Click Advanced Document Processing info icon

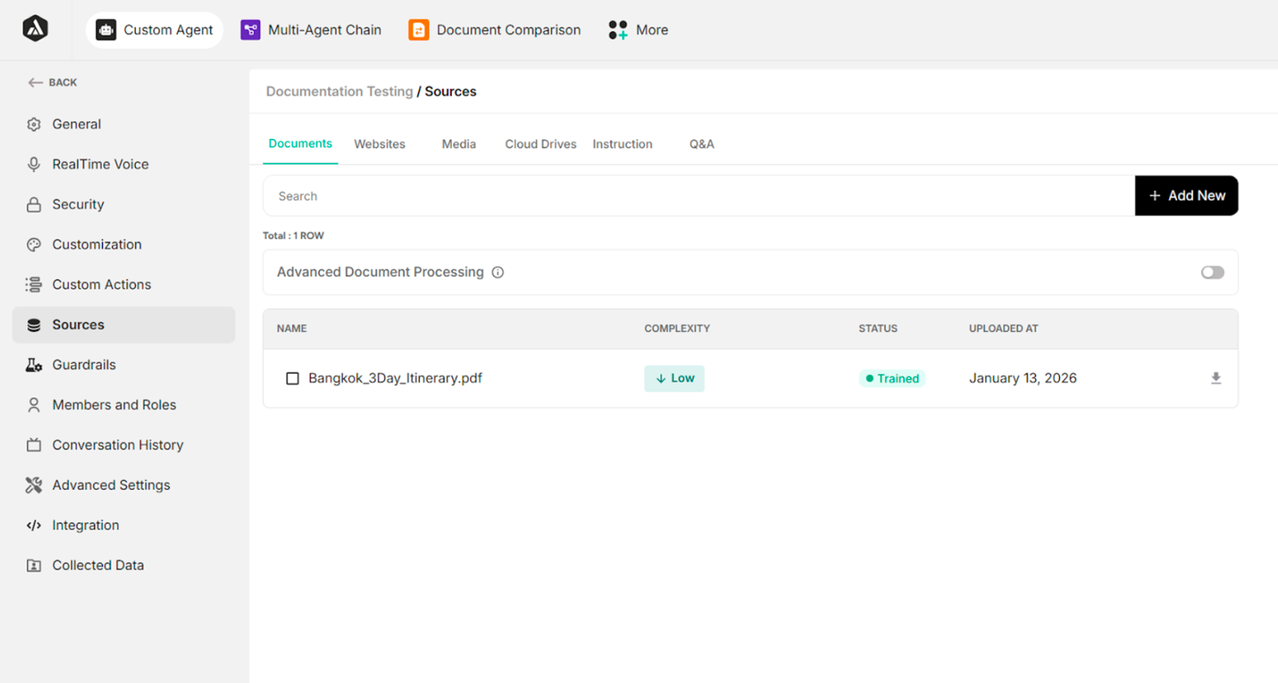(x=498, y=273)
